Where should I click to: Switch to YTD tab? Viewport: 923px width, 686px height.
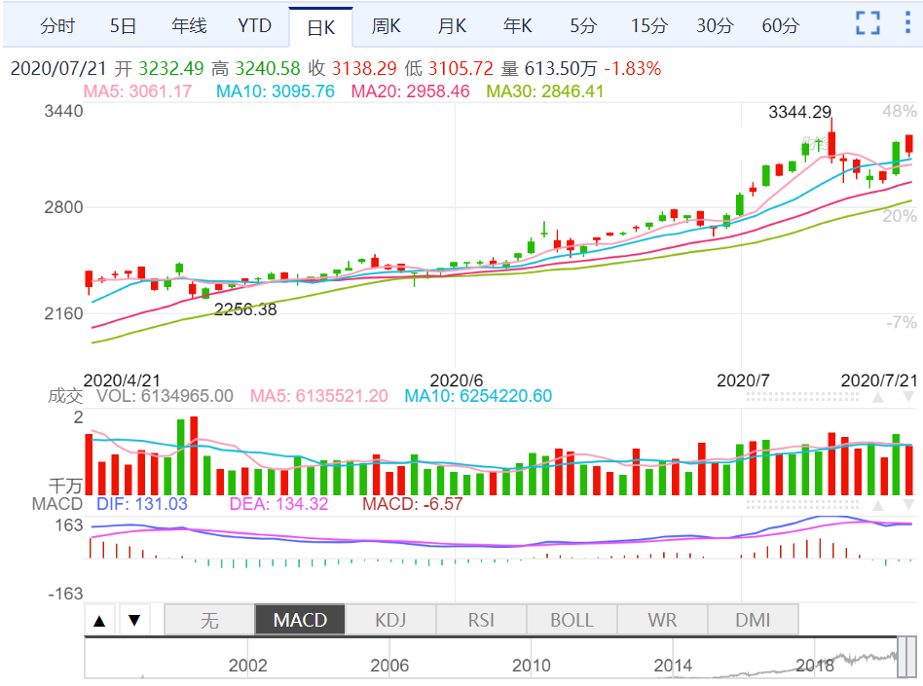click(254, 26)
